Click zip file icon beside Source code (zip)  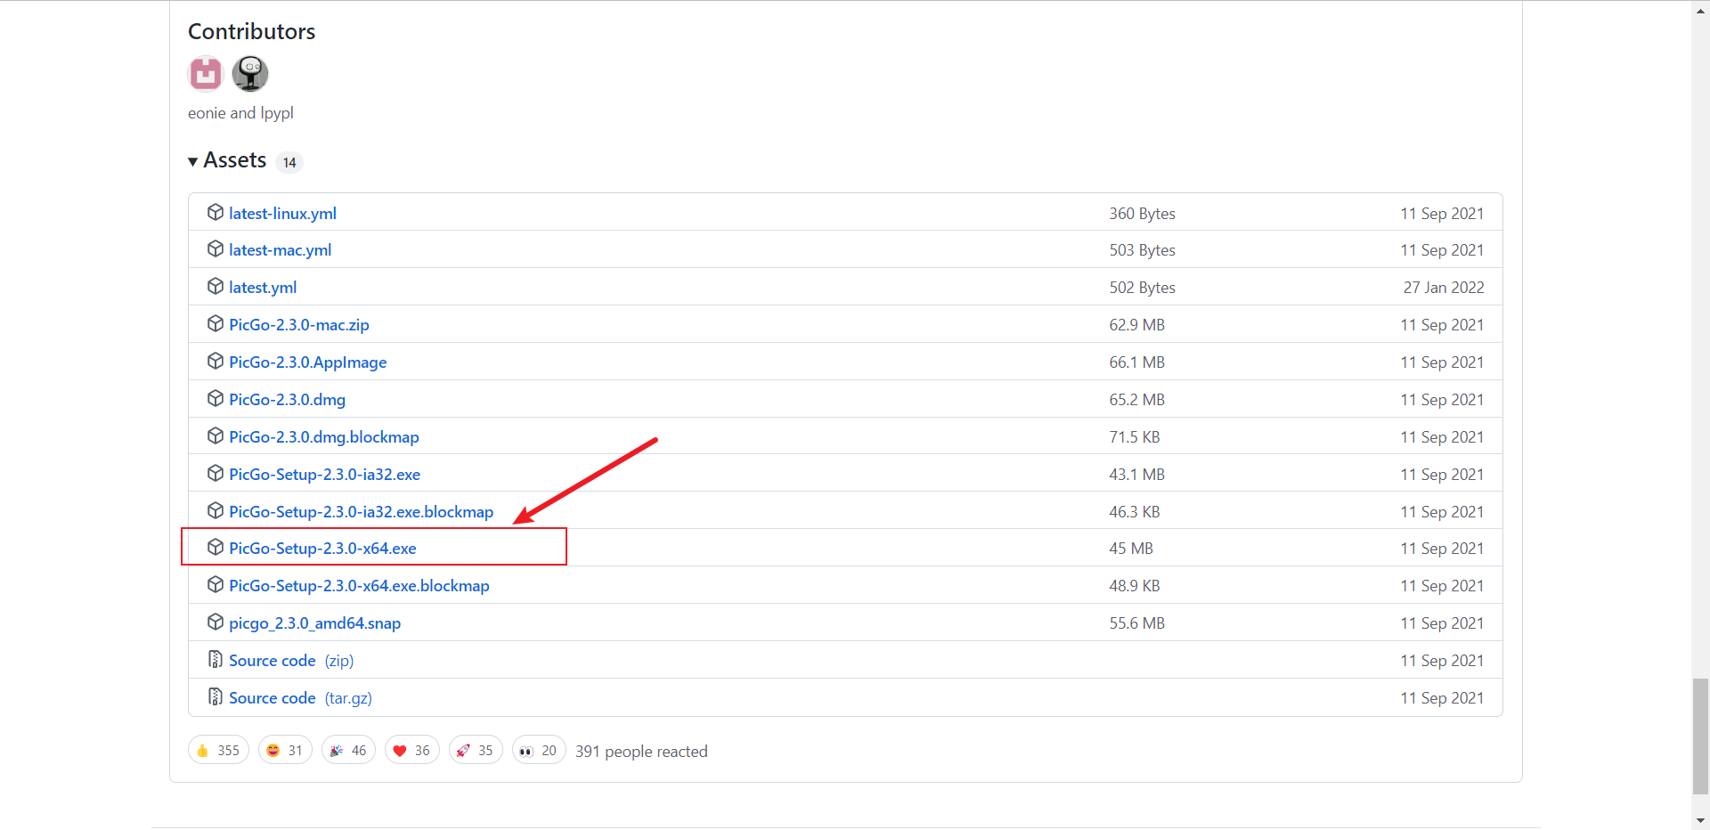point(215,659)
